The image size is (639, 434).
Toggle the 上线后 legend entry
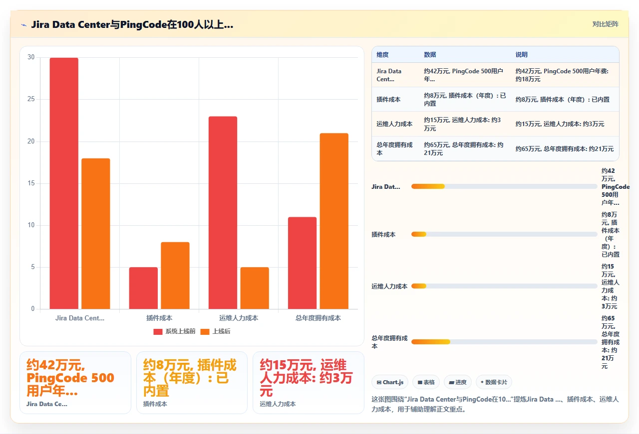pos(215,331)
